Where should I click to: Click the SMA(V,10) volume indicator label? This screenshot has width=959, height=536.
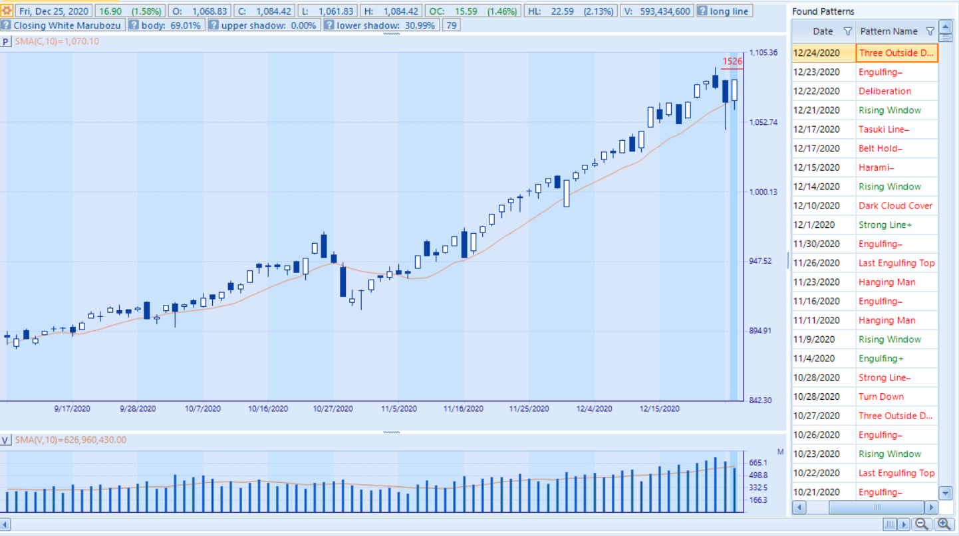70,440
